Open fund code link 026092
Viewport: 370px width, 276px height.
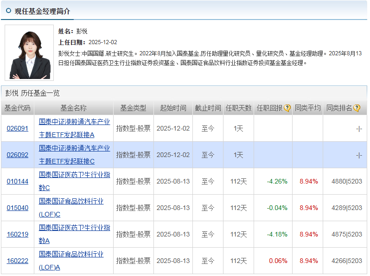point(18,155)
